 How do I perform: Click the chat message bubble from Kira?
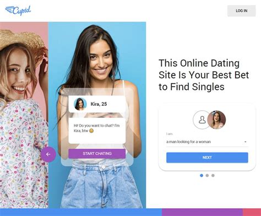[97, 131]
